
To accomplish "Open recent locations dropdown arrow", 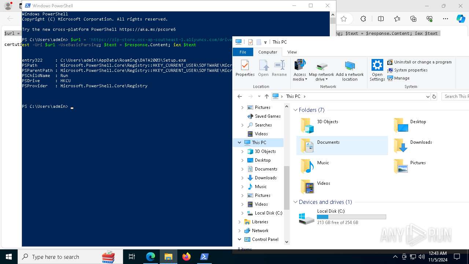I will point(259,96).
